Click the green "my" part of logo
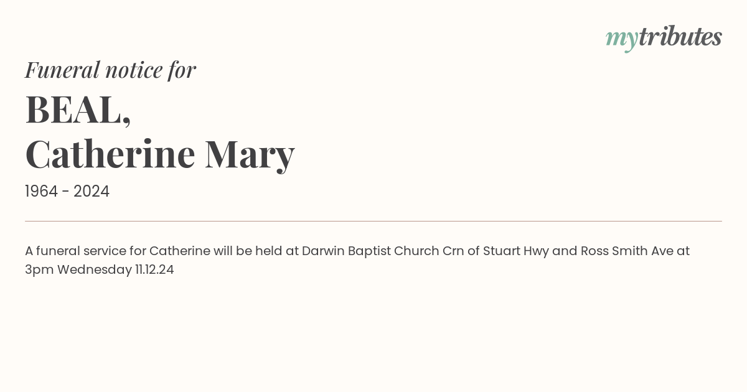 pyautogui.click(x=622, y=40)
